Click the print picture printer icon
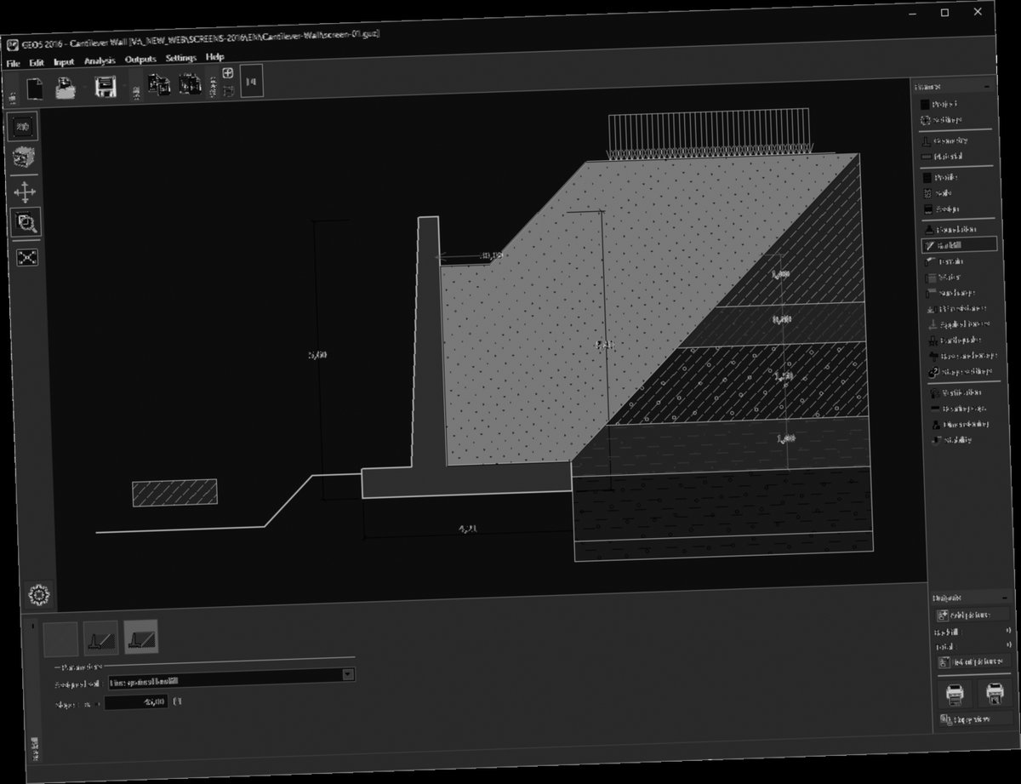 (996, 692)
